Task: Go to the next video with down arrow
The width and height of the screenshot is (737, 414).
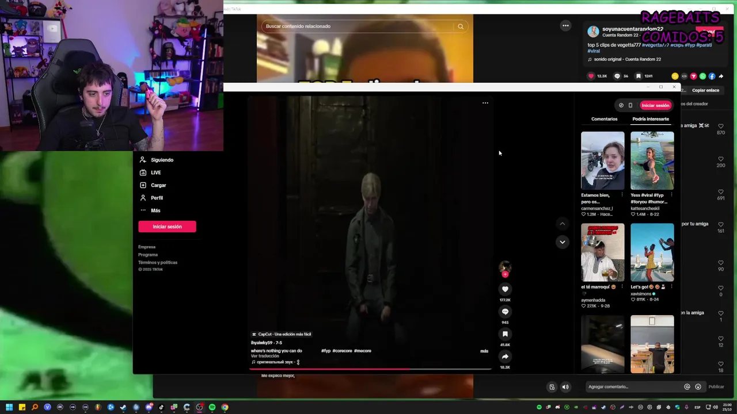Action: (563, 242)
